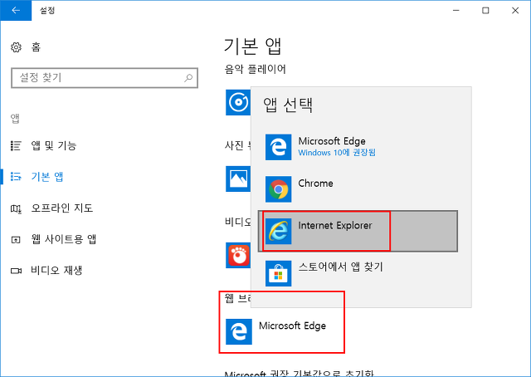Close the 설정 window
Viewport: 531px width, 377px height.
(515, 11)
